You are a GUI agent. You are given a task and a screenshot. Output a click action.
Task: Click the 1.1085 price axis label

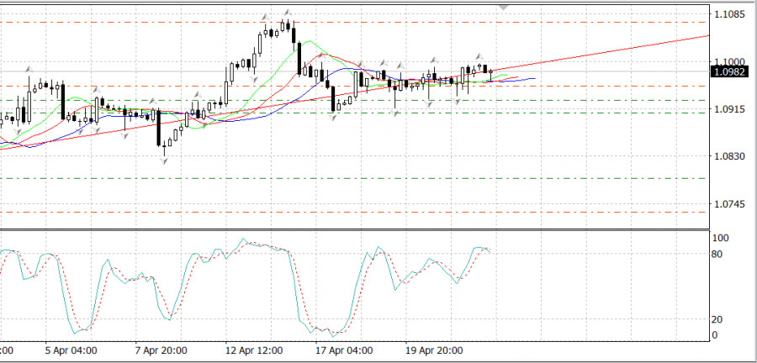click(728, 14)
